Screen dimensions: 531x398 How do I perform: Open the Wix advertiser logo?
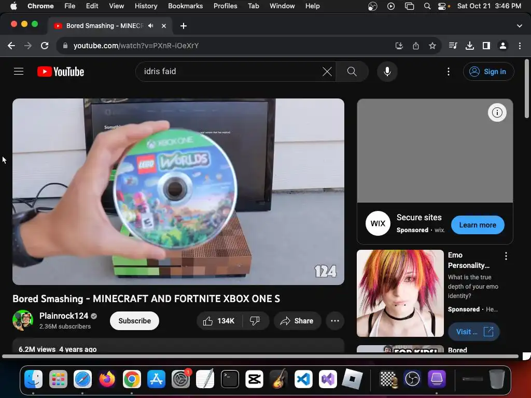378,223
